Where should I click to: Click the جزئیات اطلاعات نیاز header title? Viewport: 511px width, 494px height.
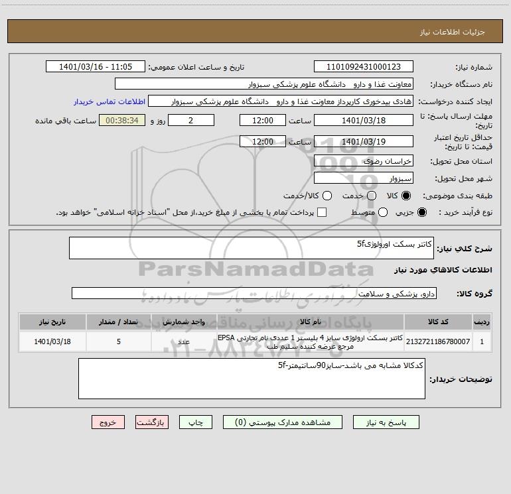click(453, 32)
